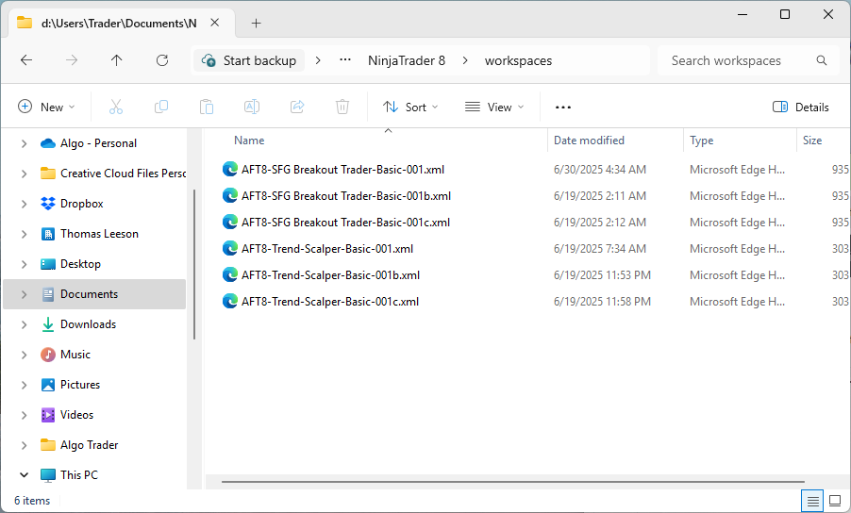Expand the Downloads tree node
851x513 pixels.
coord(24,324)
